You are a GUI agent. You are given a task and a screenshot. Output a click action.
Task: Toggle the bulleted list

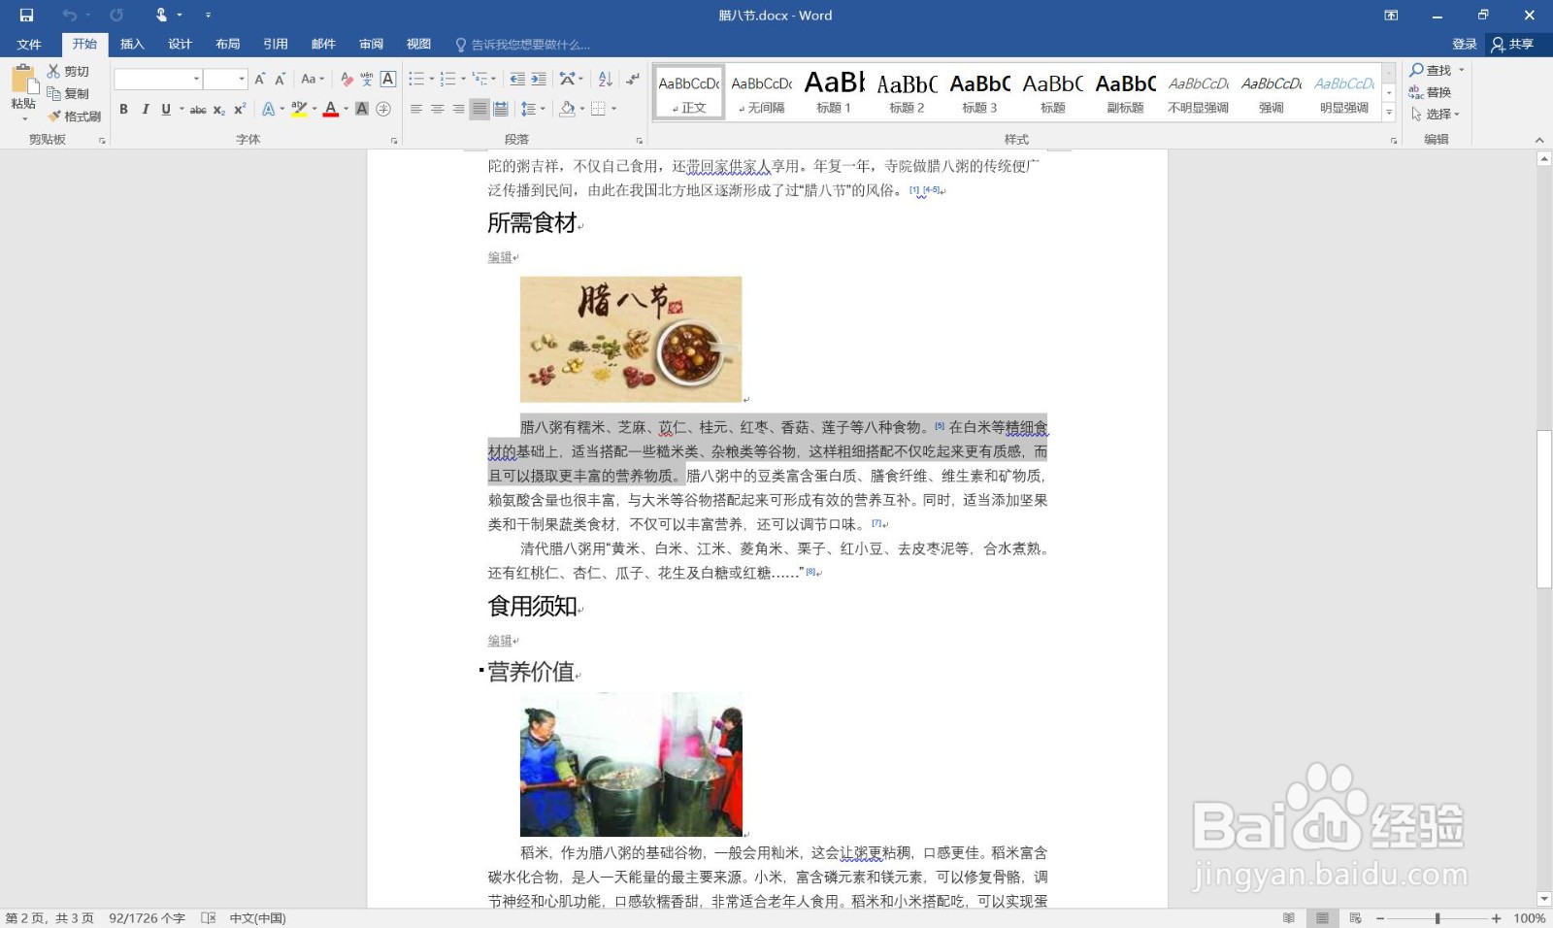tap(417, 79)
